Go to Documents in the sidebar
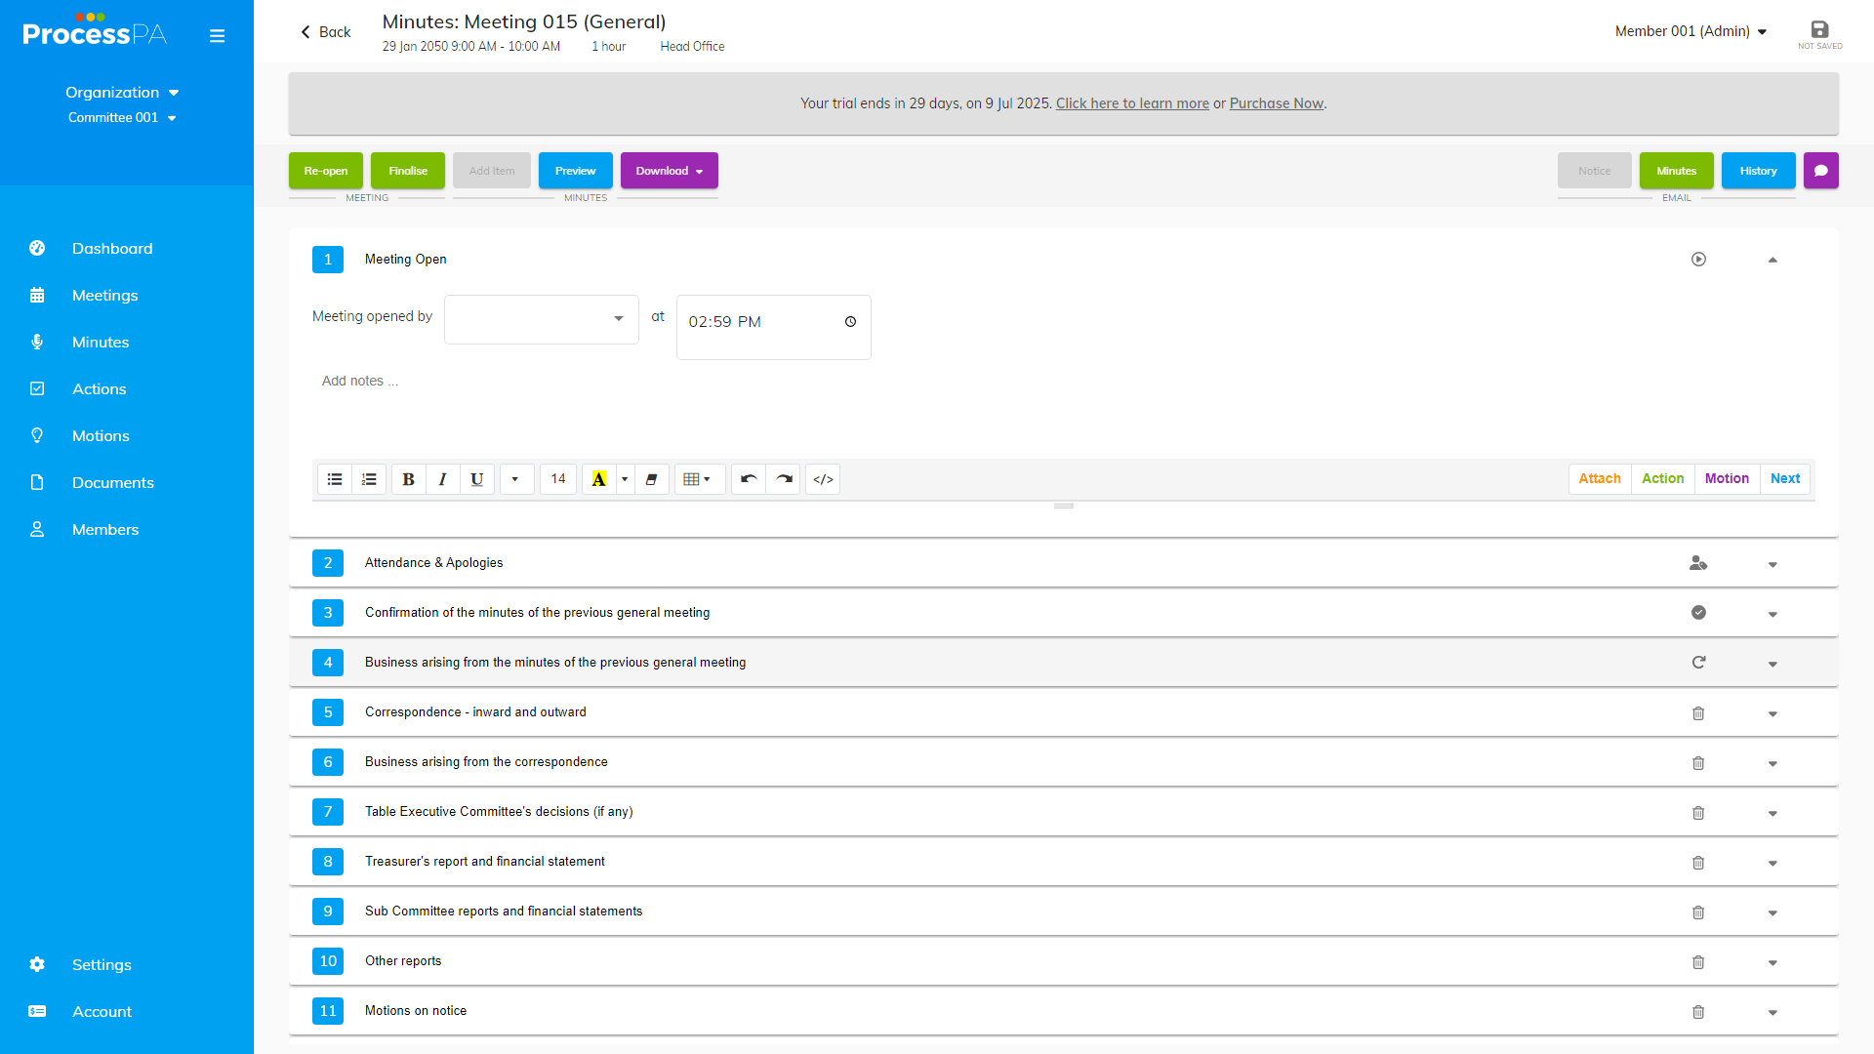Viewport: 1874px width, 1054px height. (x=112, y=483)
